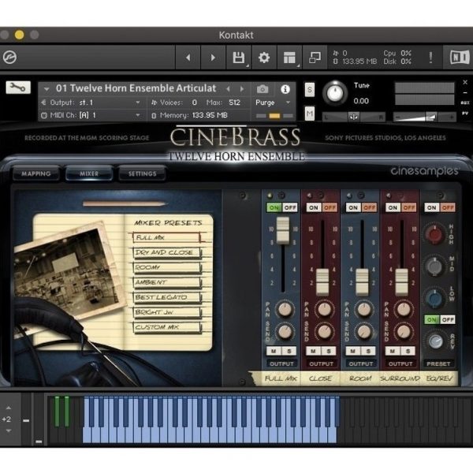Select the Roomy mixer preset
This screenshot has height=473, width=473.
click(167, 267)
